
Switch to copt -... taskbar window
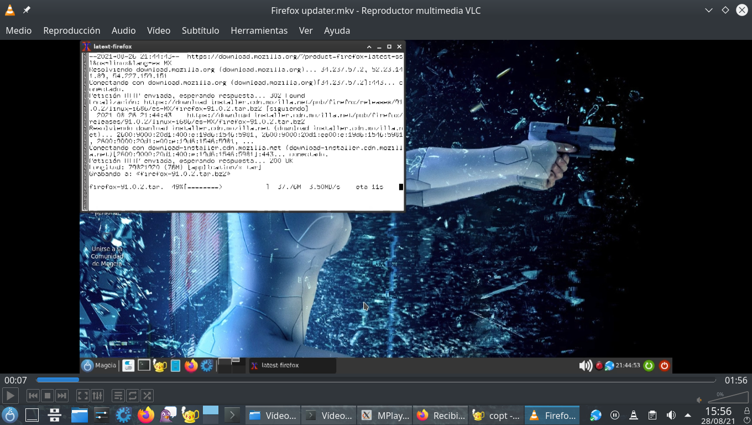[x=497, y=415]
